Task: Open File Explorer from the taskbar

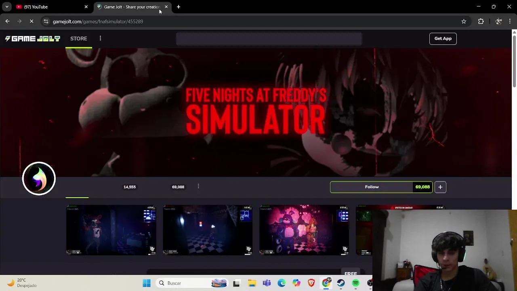Action: coord(252,283)
